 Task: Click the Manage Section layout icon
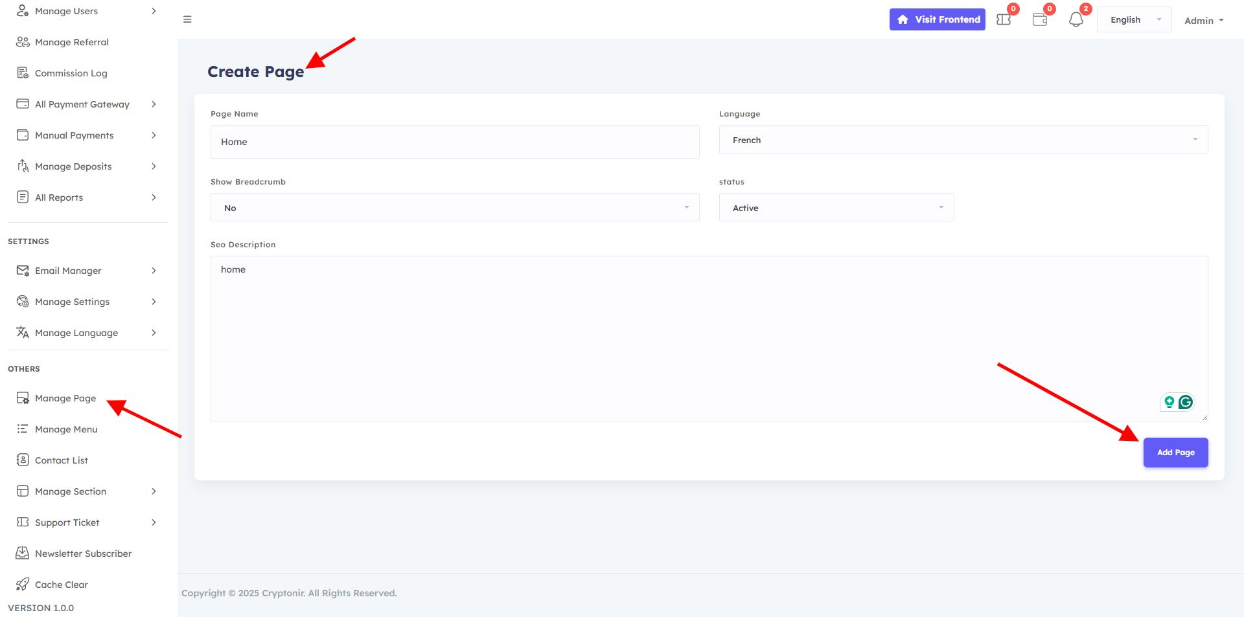[x=23, y=491]
